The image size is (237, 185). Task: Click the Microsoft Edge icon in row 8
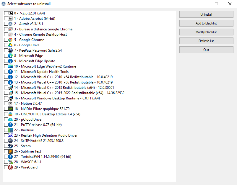tap(10, 56)
